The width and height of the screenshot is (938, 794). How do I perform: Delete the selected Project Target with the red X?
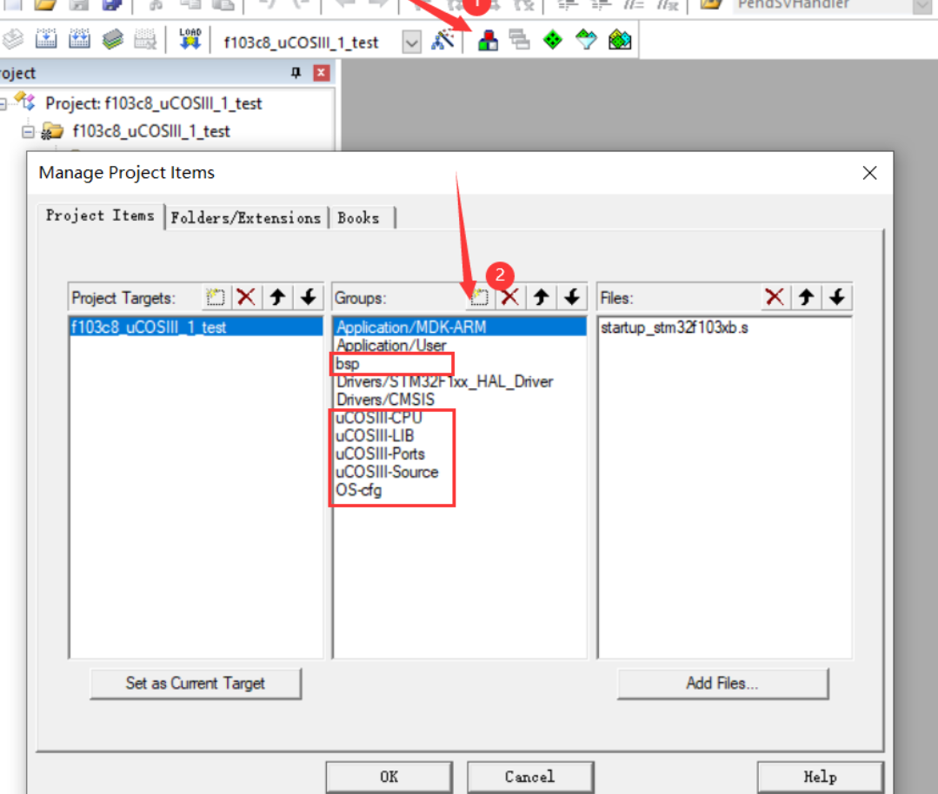246,297
